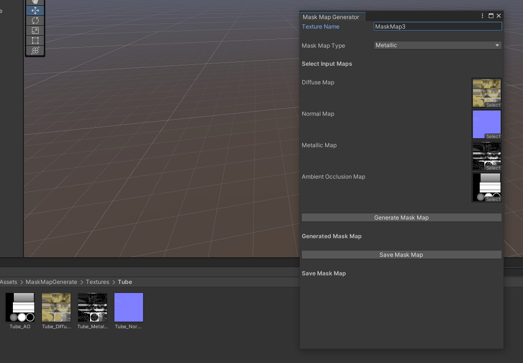The image size is (523, 363).
Task: Maximize the Mask Map Generator window
Action: (491, 16)
